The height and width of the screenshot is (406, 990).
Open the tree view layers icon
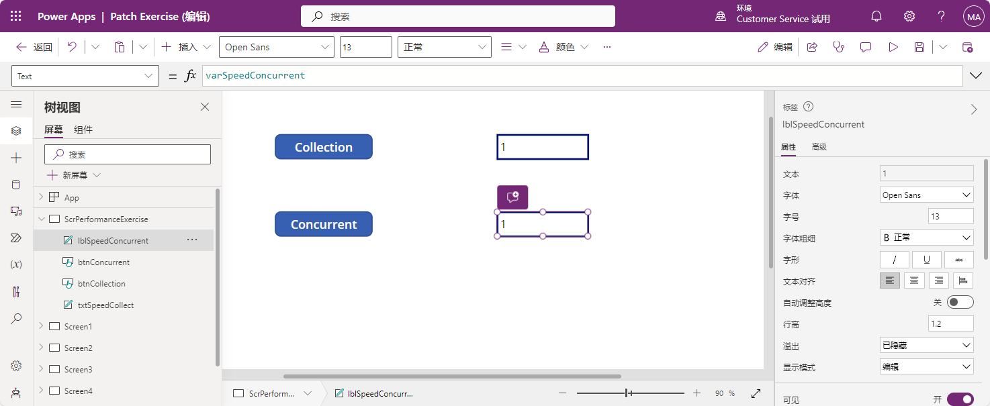[17, 131]
